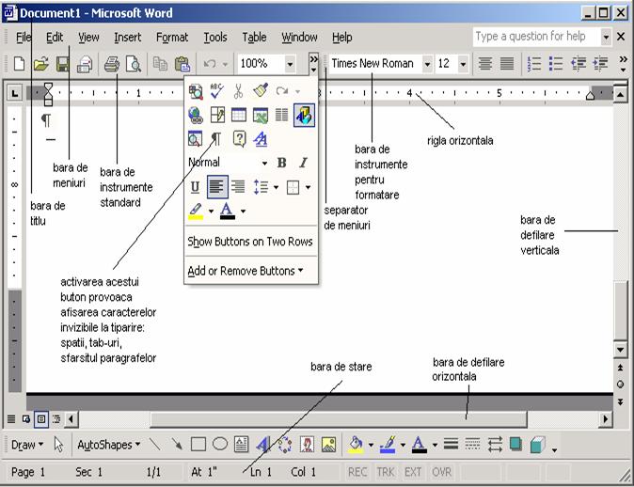
Task: Open the Table menu
Action: 254,38
